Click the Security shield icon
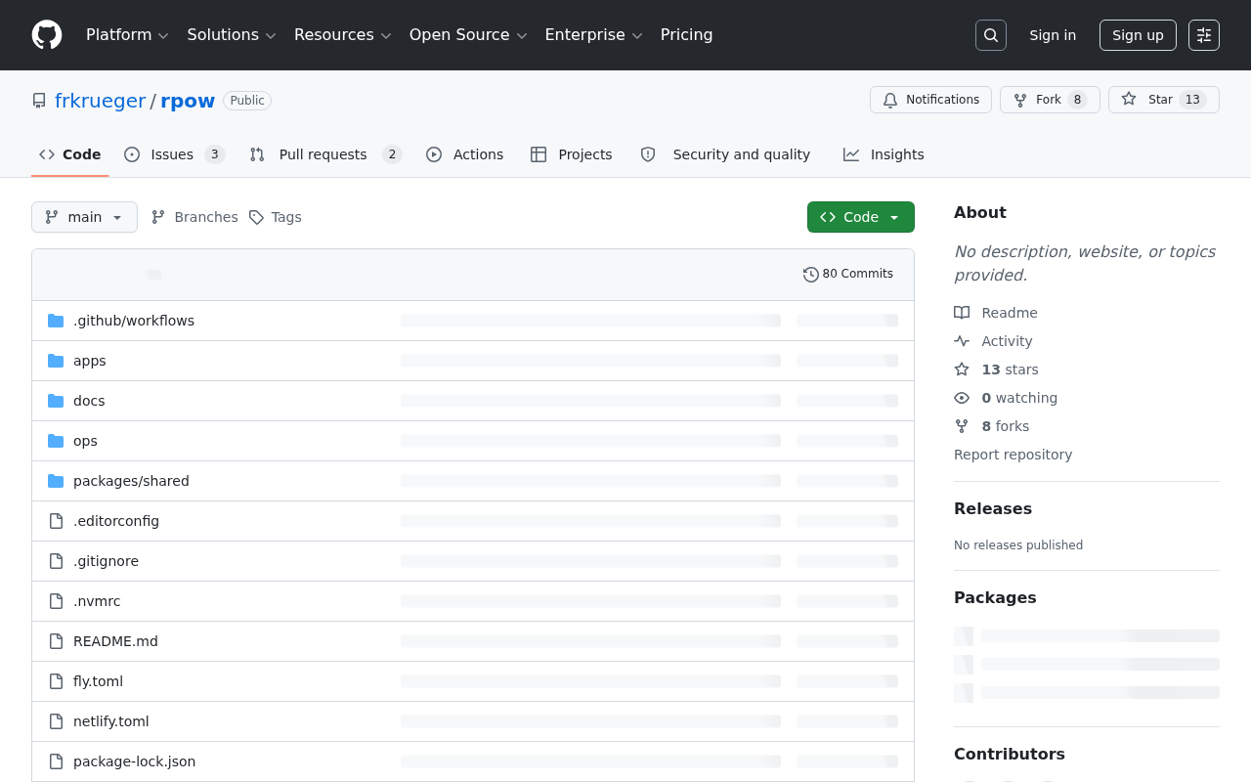Viewport: 1251px width, 782px height. 648,154
